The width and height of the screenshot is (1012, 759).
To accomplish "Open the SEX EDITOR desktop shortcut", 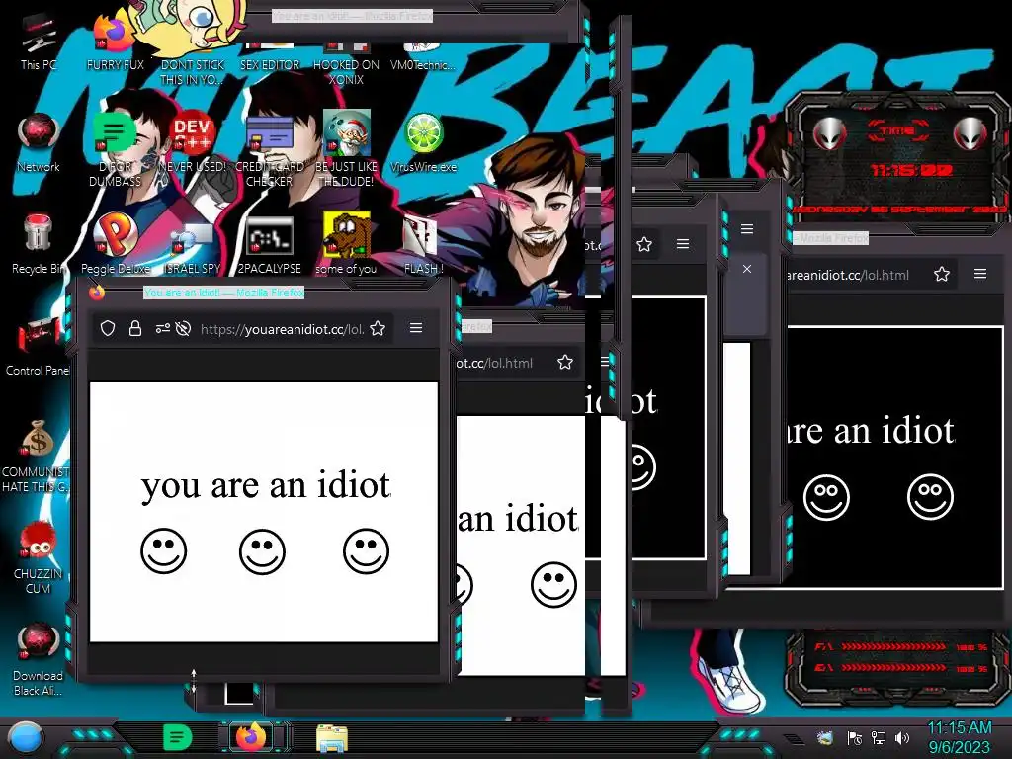I will [x=270, y=56].
